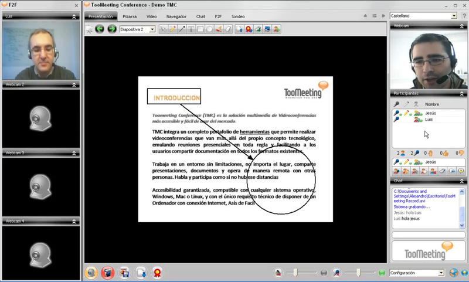Click the microphone level icon
The width and height of the screenshot is (469, 282).
coord(337,273)
